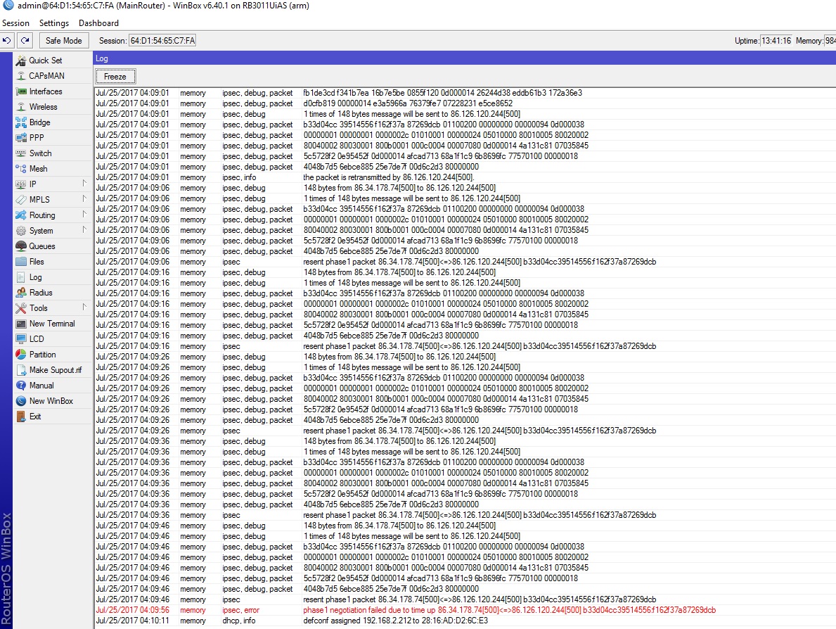Open the New Terminal icon
The height and width of the screenshot is (629, 836).
(21, 324)
